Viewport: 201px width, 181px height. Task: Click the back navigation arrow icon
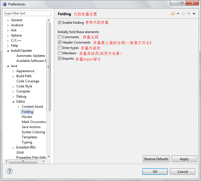pos(173,14)
